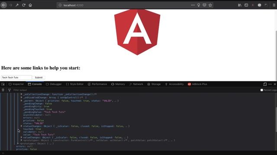
Task: Select the _pendingDirty: true line
Action: (36, 106)
